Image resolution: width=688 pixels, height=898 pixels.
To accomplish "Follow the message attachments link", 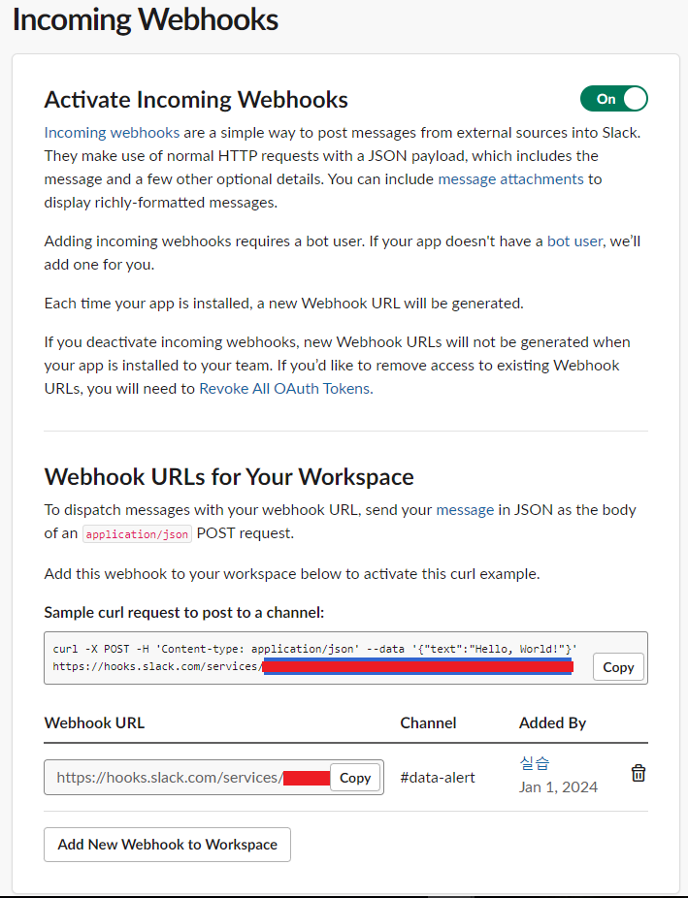I will (511, 179).
